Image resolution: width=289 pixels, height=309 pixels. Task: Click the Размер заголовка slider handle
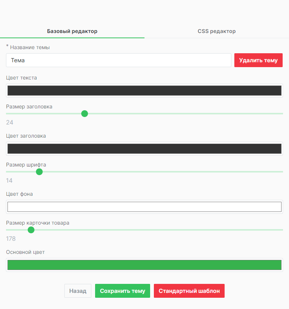85,114
